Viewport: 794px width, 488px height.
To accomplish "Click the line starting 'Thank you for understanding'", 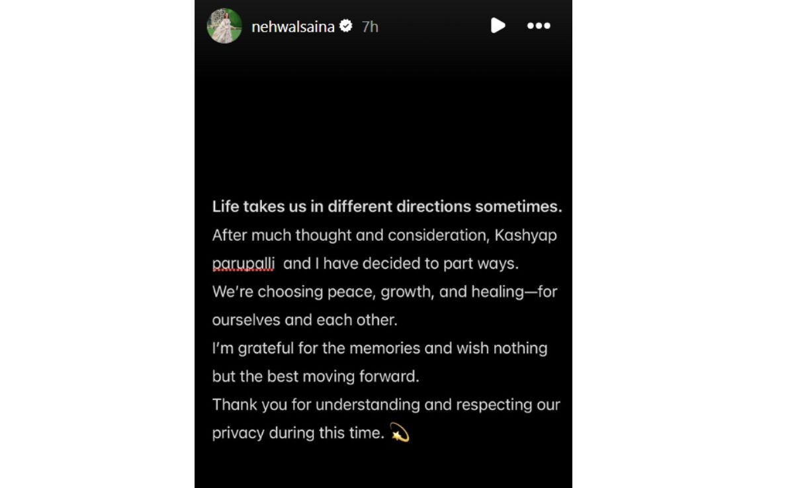I will [x=386, y=405].
